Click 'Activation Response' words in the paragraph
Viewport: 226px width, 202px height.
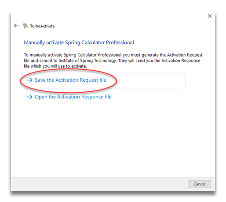(x=181, y=61)
